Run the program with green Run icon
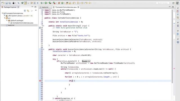 (46, 3)
